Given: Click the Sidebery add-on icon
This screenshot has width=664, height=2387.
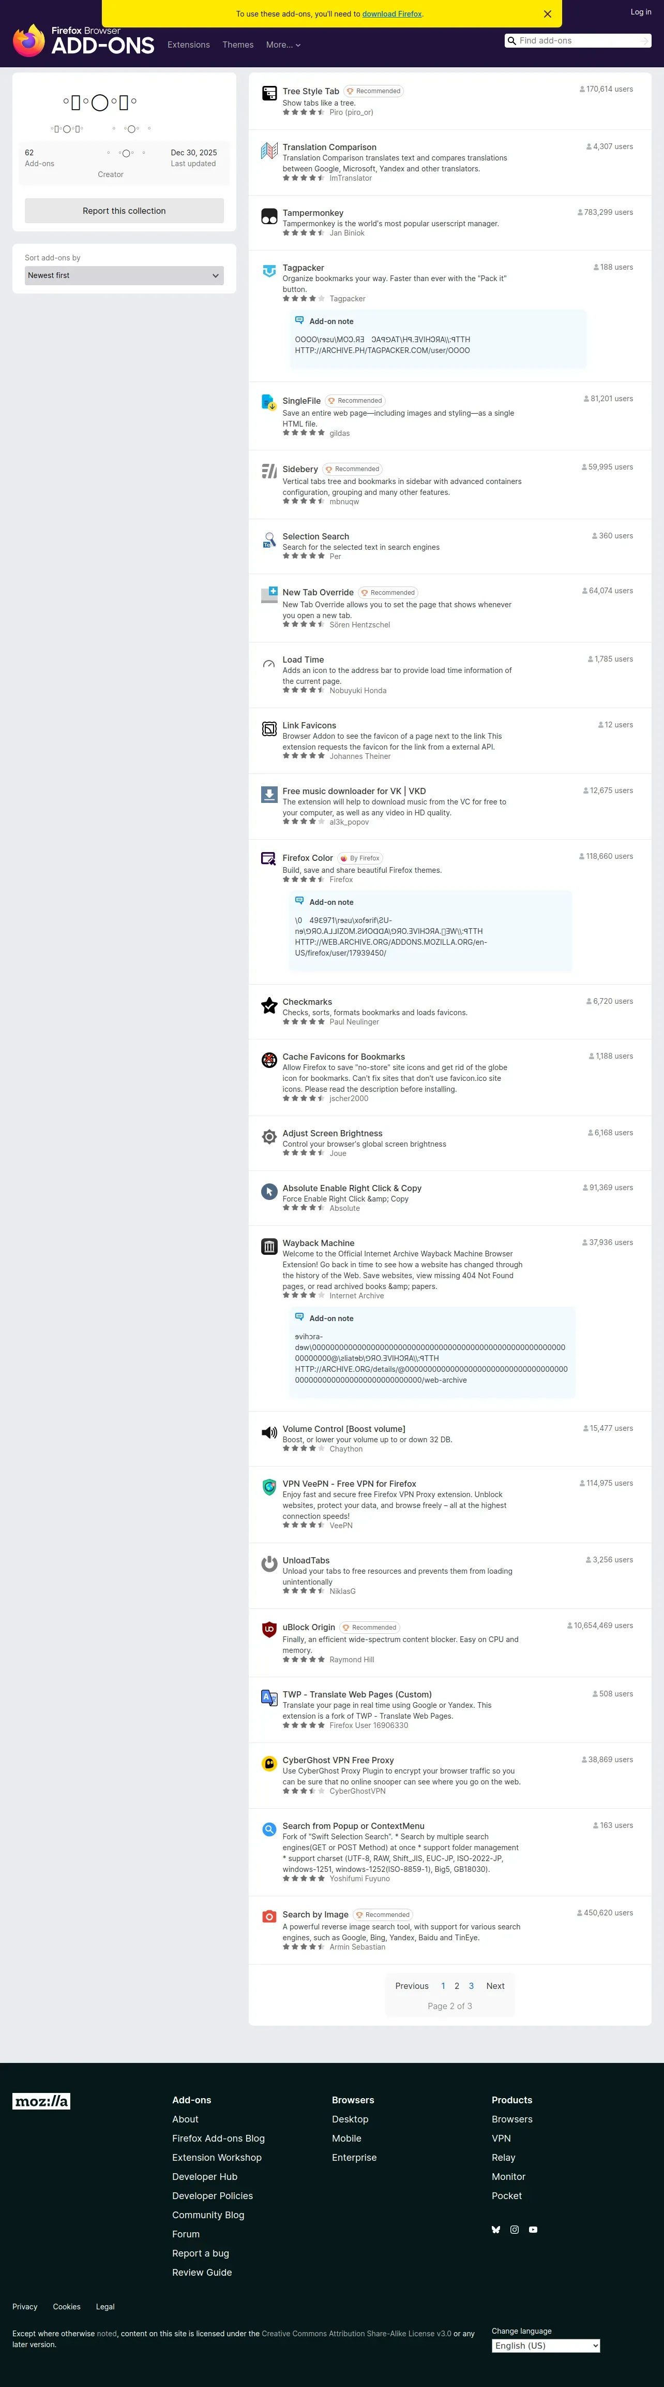Looking at the screenshot, I should 269,472.
